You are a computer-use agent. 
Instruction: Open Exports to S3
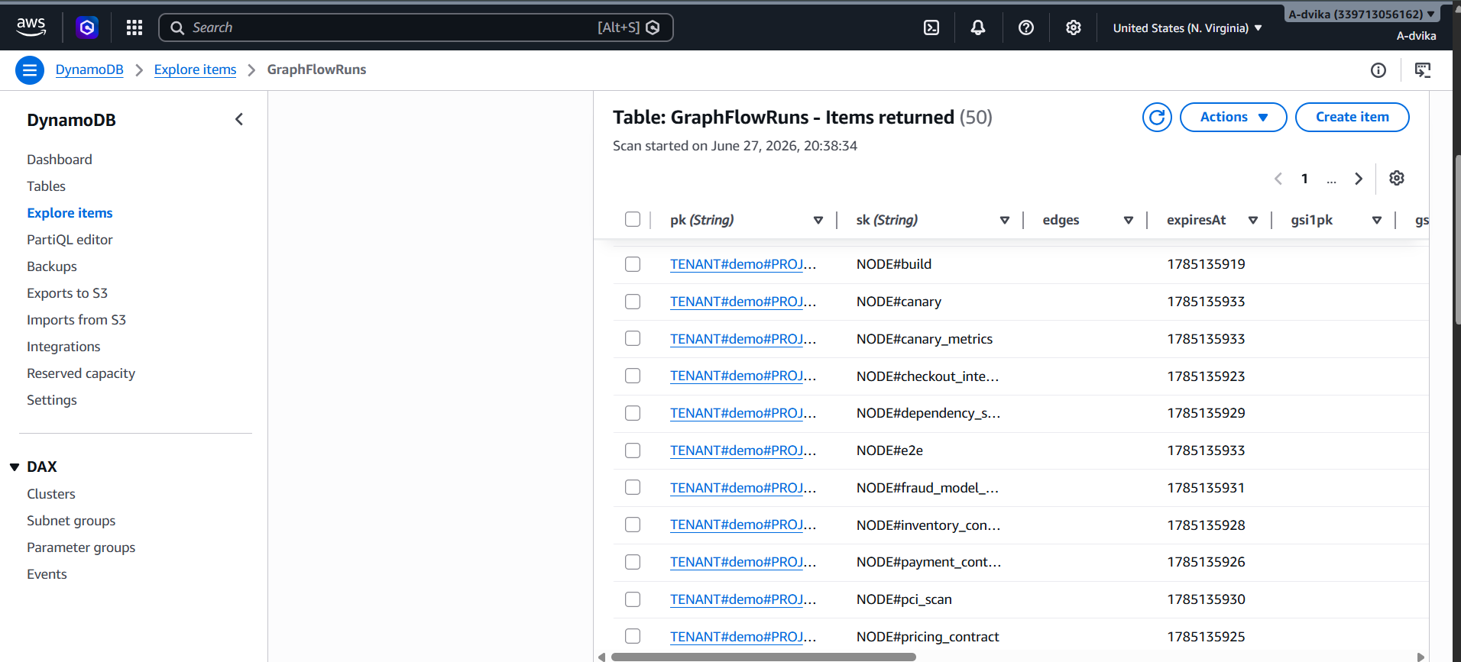[67, 293]
